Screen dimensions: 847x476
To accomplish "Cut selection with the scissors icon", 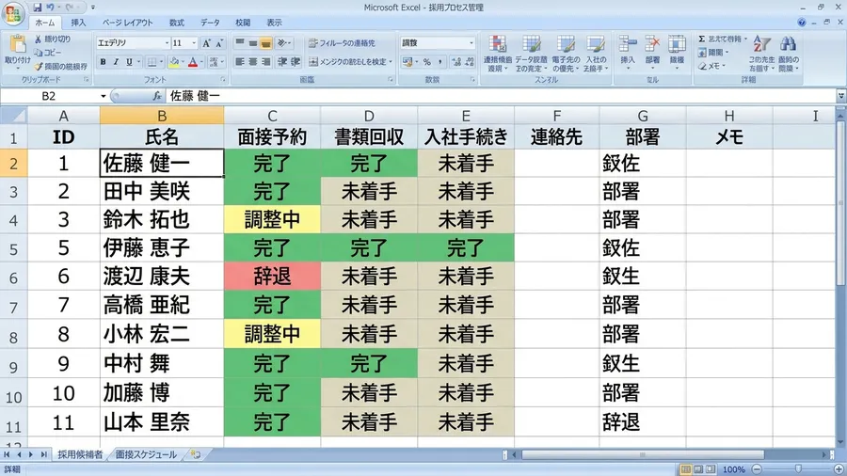I will click(x=38, y=40).
